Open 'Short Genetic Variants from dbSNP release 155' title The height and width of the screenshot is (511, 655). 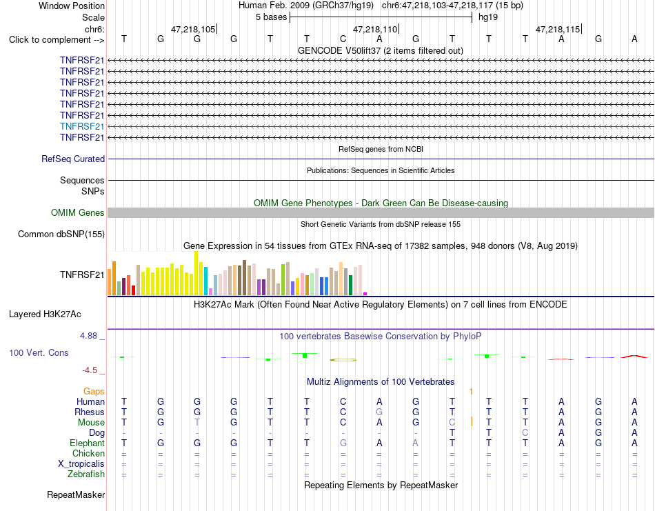click(381, 224)
